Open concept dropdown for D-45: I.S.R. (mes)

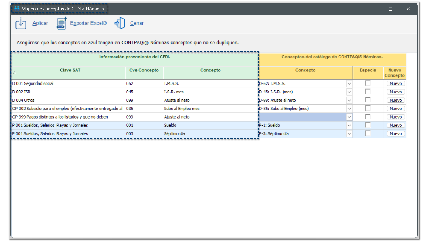(349, 92)
